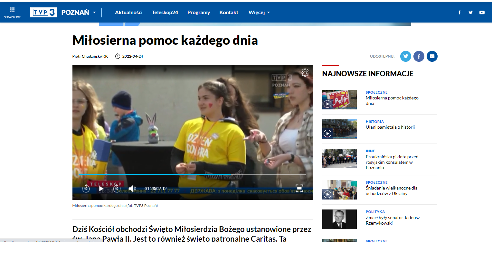Open SPOŁECZNE category above Miłosierna pomoc
492x260 pixels.
pyautogui.click(x=377, y=92)
